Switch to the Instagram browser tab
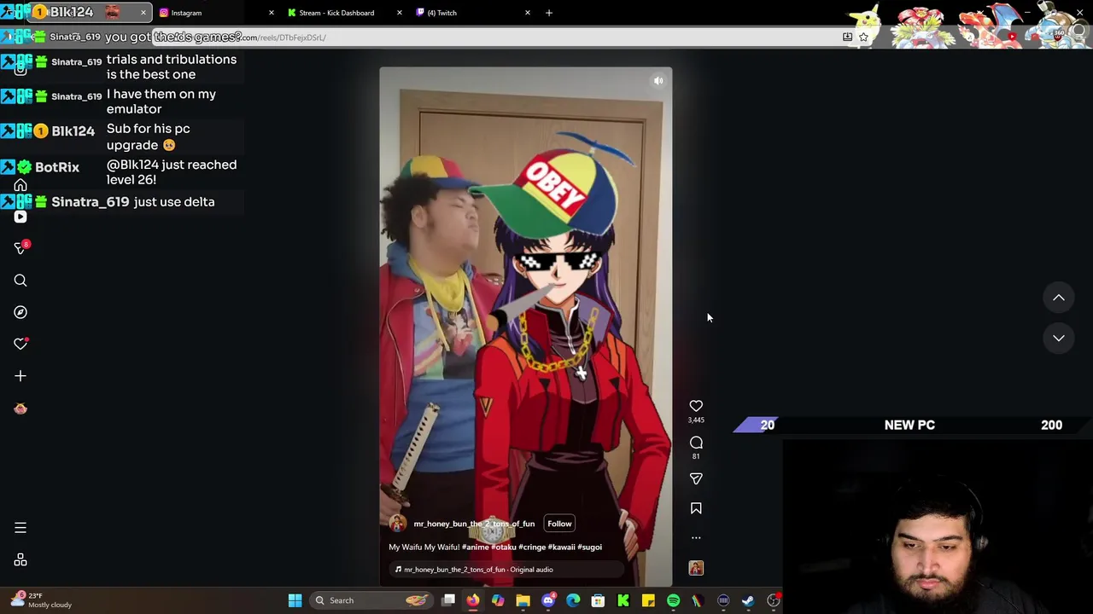Screen dimensions: 1093x614 [217, 13]
